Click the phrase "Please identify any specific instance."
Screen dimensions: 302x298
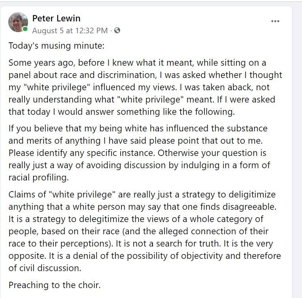tap(82, 153)
